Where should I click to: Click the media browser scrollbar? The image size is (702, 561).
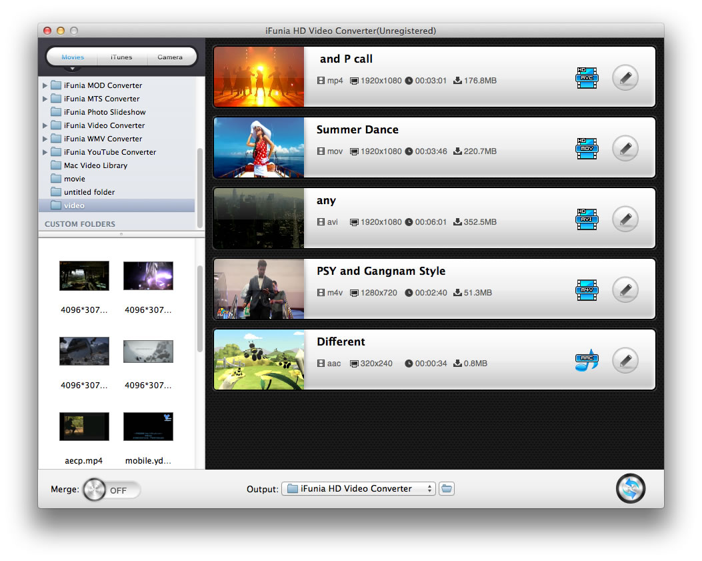(x=200, y=309)
